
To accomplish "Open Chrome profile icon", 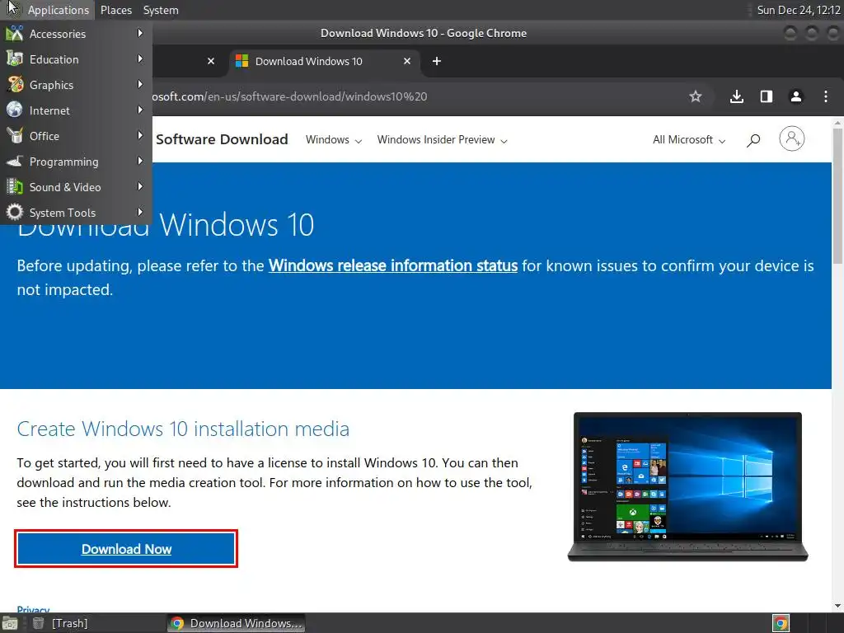I will click(796, 96).
